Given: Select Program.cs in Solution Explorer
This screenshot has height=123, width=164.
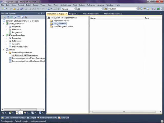Looking at the screenshot, I should 17,33.
